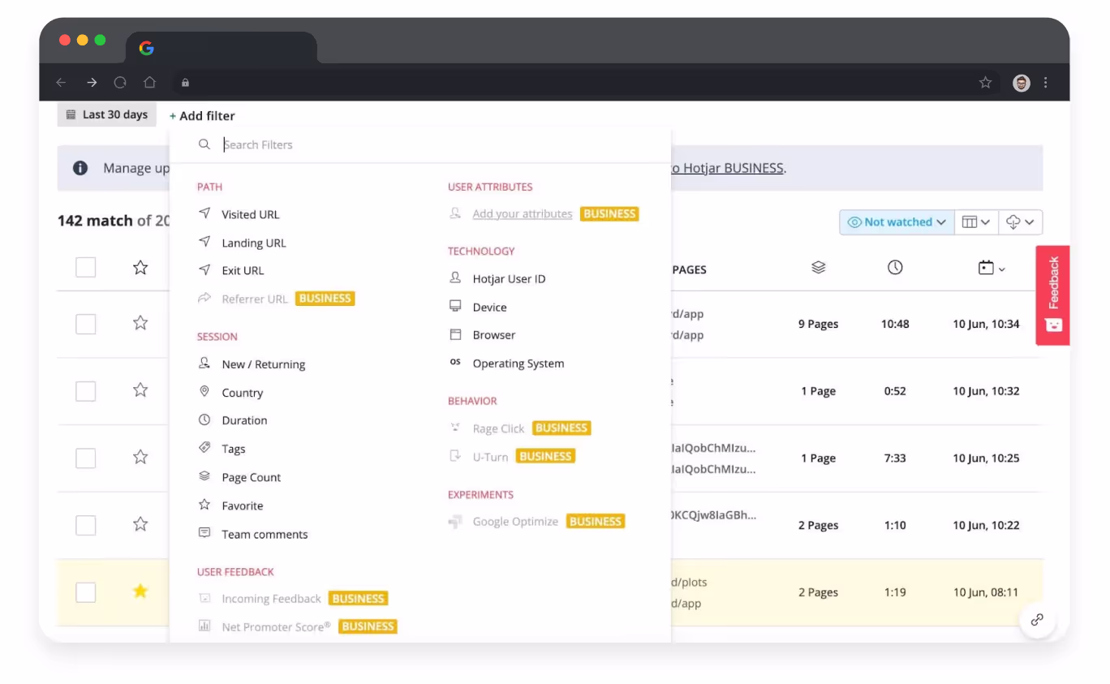Select the Tags filter
Viewport: 1110px width, 684px height.
[233, 449]
